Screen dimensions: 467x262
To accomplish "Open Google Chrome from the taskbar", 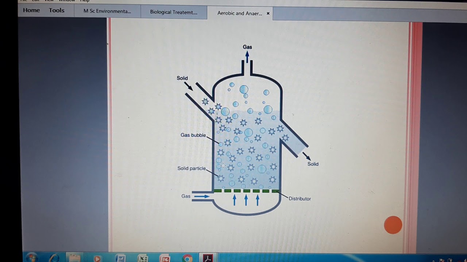I will pyautogui.click(x=187, y=259).
